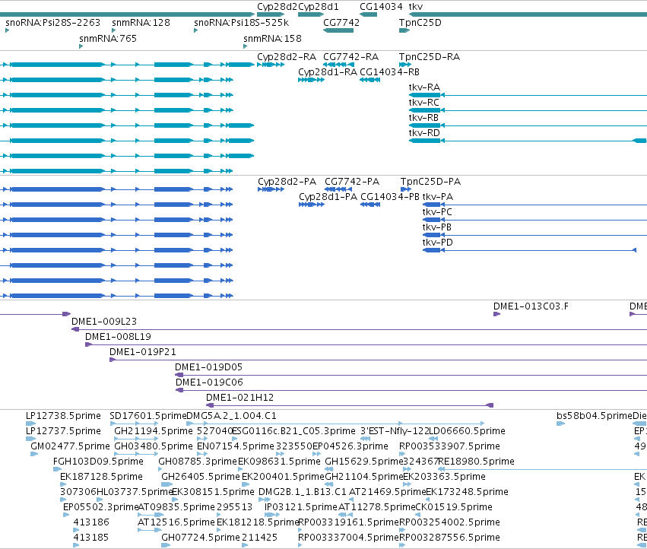Select the IP03121.5prime EST
The height and width of the screenshot is (549, 647).
click(301, 507)
